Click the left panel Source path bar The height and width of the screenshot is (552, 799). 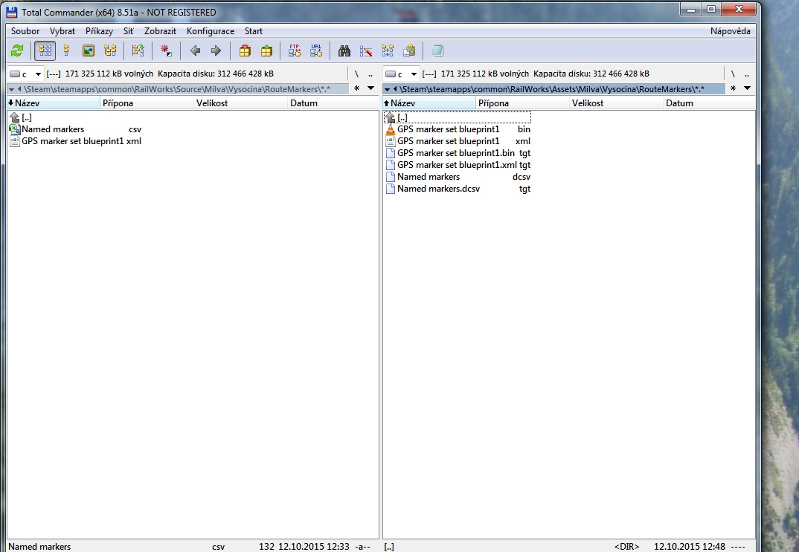[x=178, y=89]
